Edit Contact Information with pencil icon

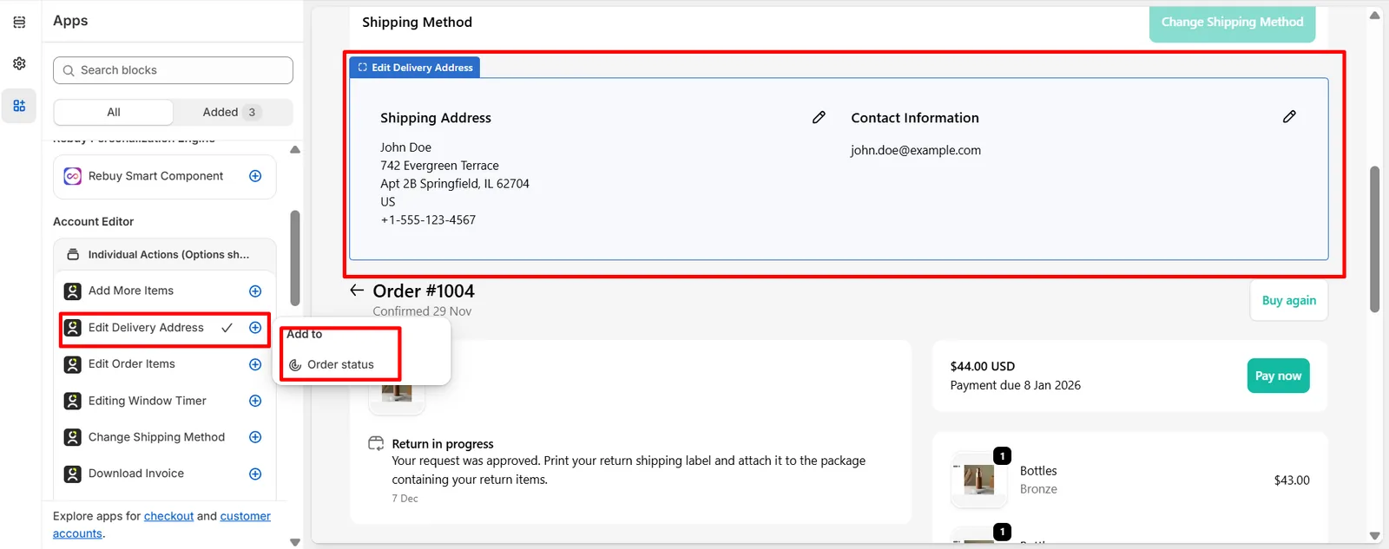click(x=1289, y=116)
